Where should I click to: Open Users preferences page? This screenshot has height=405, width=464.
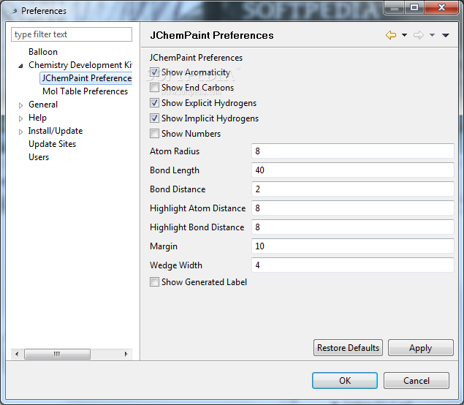click(39, 157)
